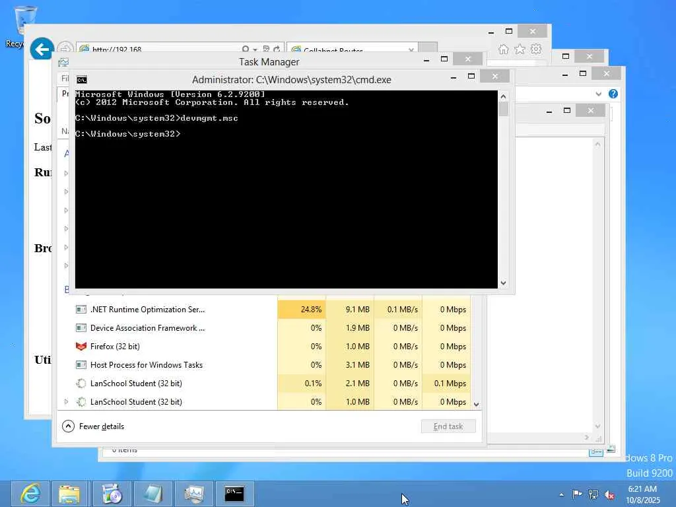Open Internet Explorer Tools gear
This screenshot has width=676, height=507.
(x=536, y=50)
